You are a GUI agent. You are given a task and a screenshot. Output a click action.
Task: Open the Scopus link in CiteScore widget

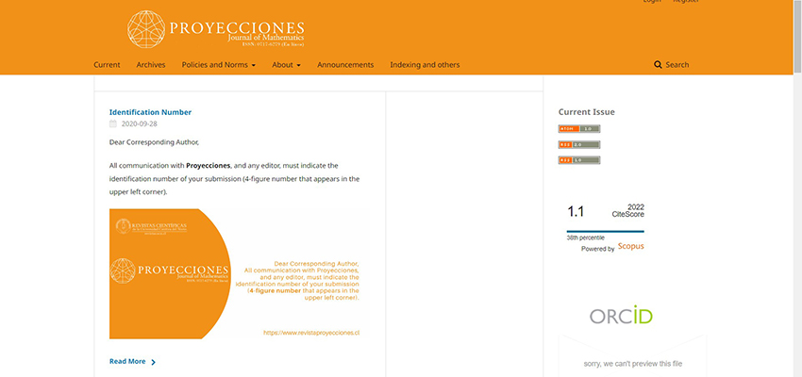[630, 246]
